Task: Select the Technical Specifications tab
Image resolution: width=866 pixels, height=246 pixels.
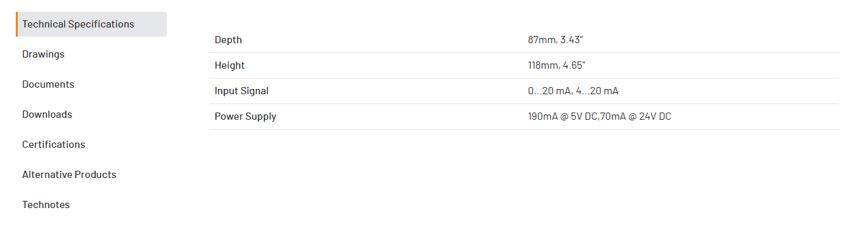Action: [x=91, y=24]
